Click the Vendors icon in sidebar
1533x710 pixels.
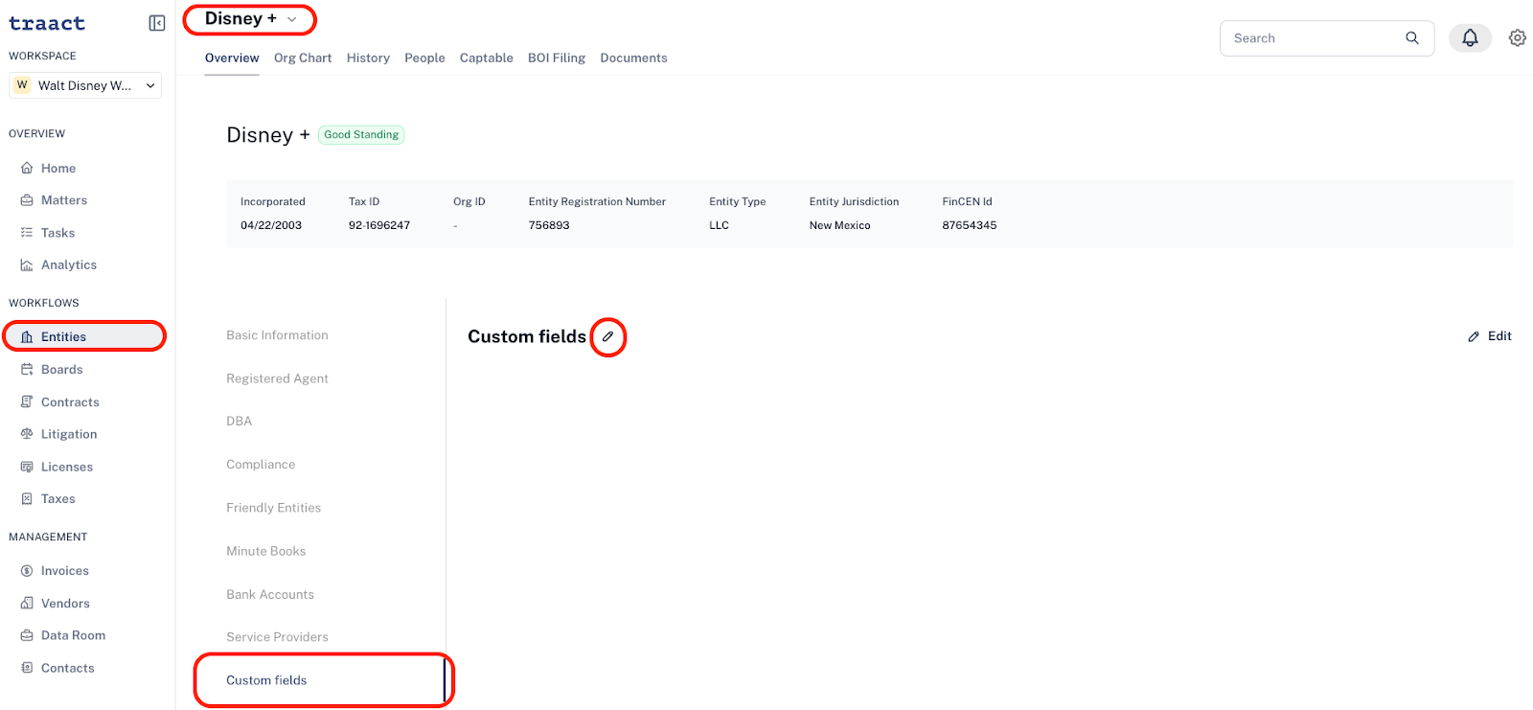(x=27, y=604)
